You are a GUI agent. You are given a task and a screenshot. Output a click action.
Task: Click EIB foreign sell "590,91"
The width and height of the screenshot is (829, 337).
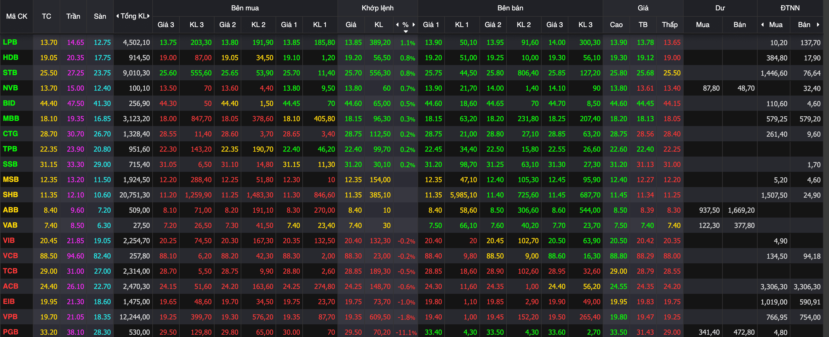[810, 302]
